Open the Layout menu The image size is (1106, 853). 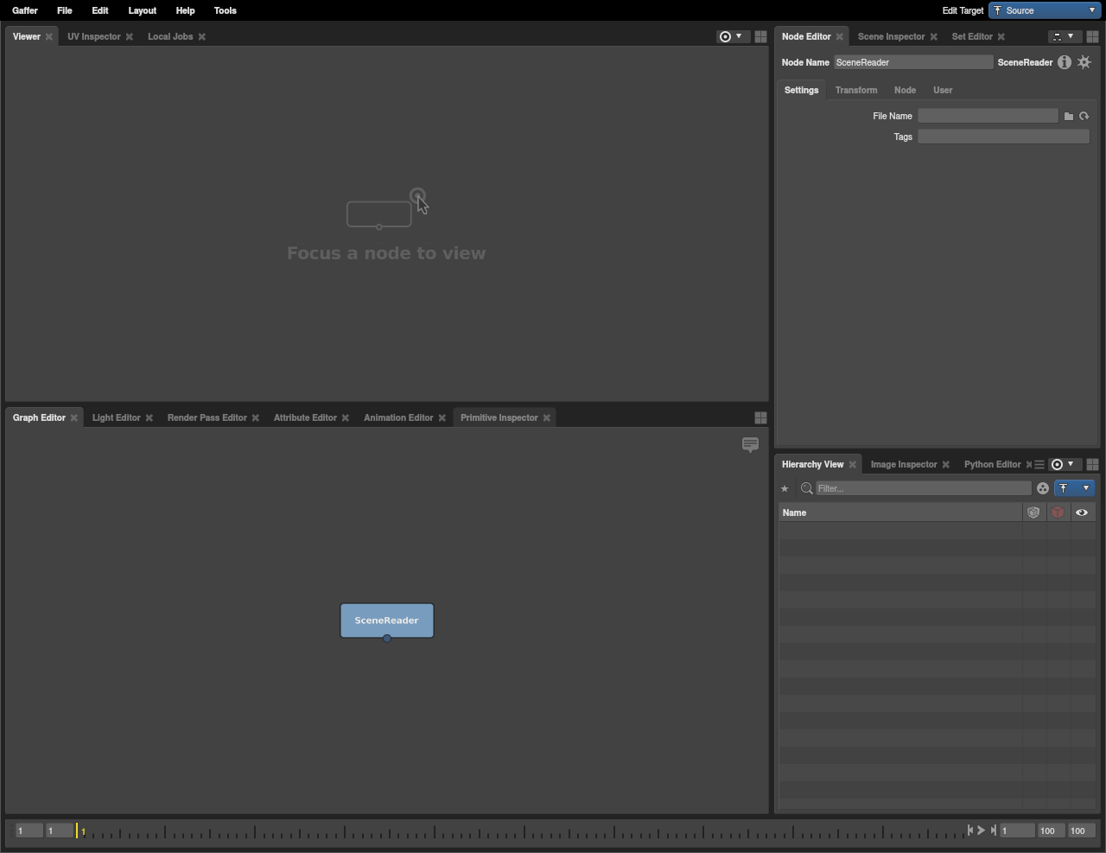click(142, 10)
